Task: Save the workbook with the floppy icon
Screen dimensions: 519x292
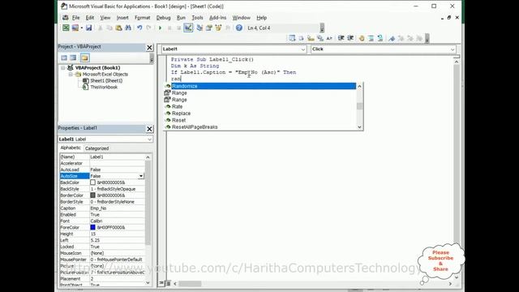Action: (x=88, y=28)
